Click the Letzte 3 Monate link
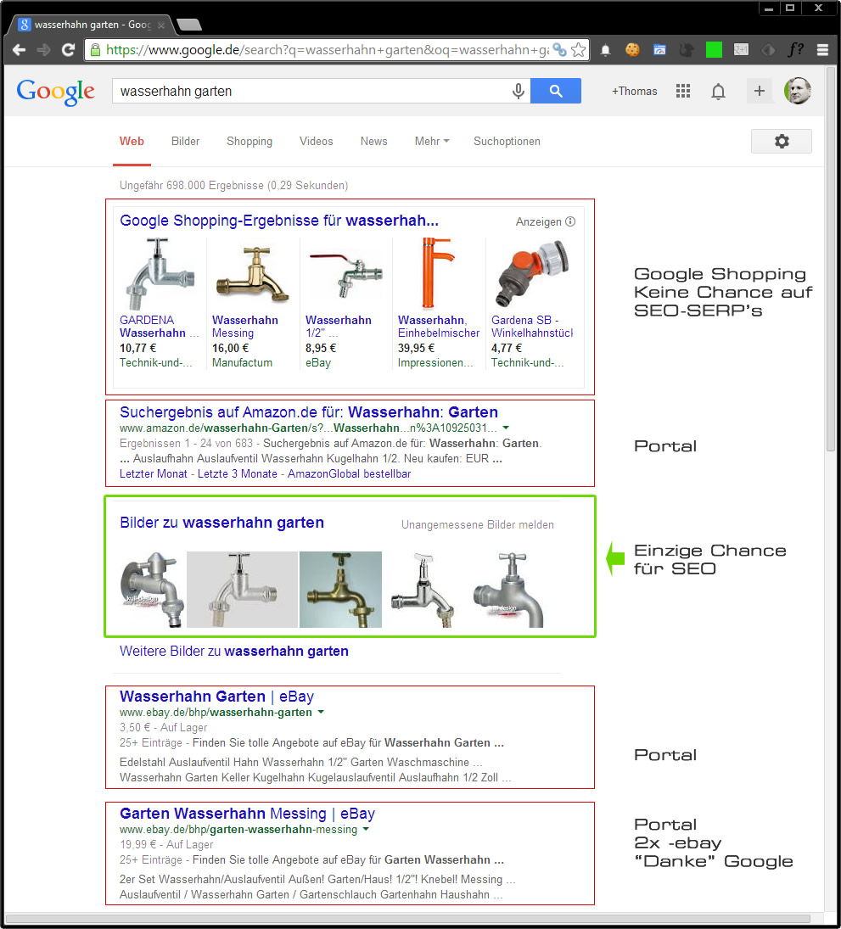Screen dimensions: 841x929 (x=238, y=474)
